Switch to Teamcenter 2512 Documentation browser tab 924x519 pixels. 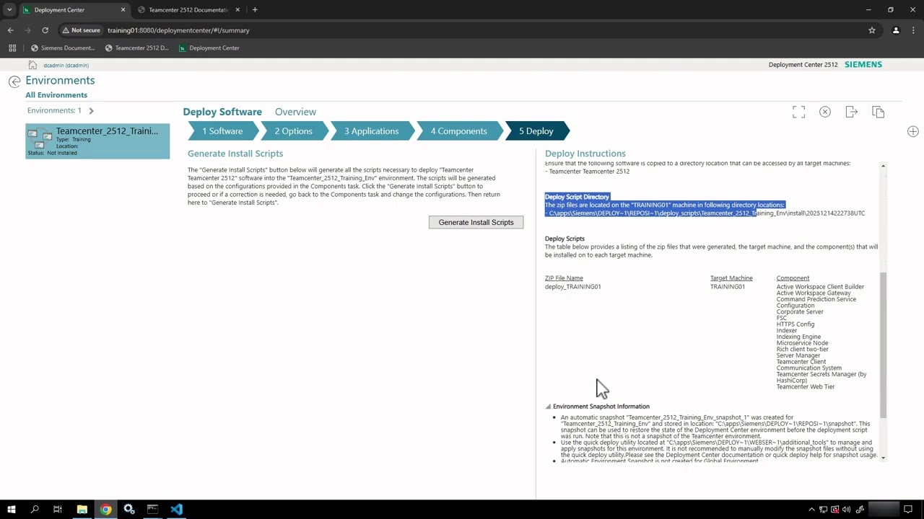(x=188, y=10)
